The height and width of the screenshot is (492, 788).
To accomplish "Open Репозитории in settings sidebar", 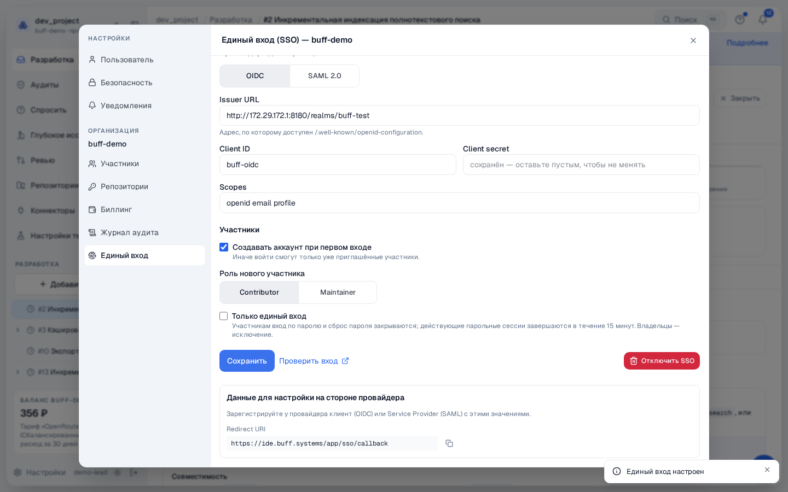I will (x=144, y=186).
